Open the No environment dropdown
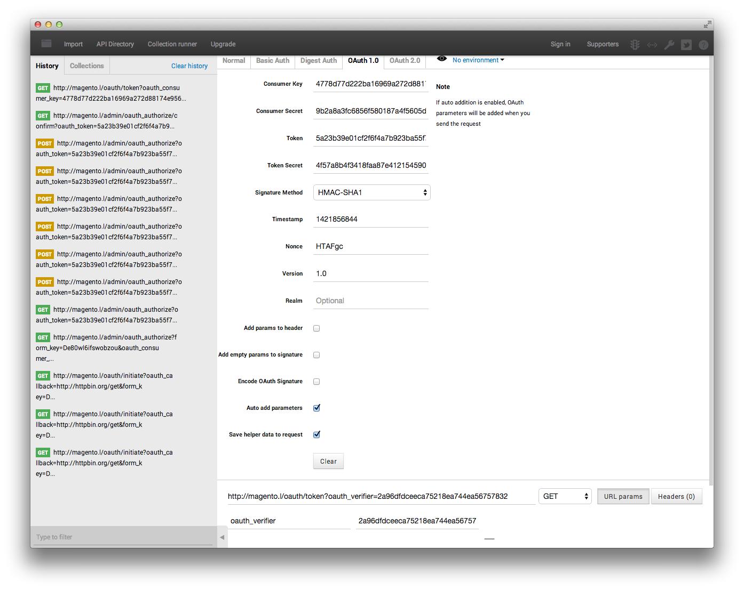Image resolution: width=744 pixels, height=590 pixels. [x=478, y=60]
